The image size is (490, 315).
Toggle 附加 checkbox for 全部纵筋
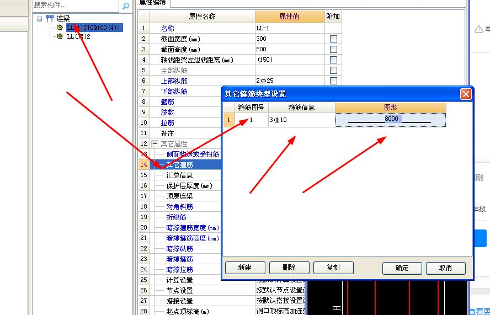coord(333,70)
